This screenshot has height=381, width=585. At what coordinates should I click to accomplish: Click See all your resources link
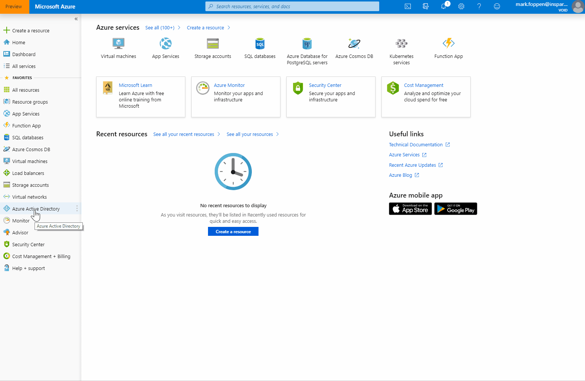tap(253, 134)
